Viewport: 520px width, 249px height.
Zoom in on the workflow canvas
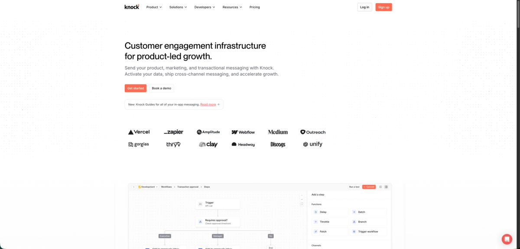pos(302,195)
